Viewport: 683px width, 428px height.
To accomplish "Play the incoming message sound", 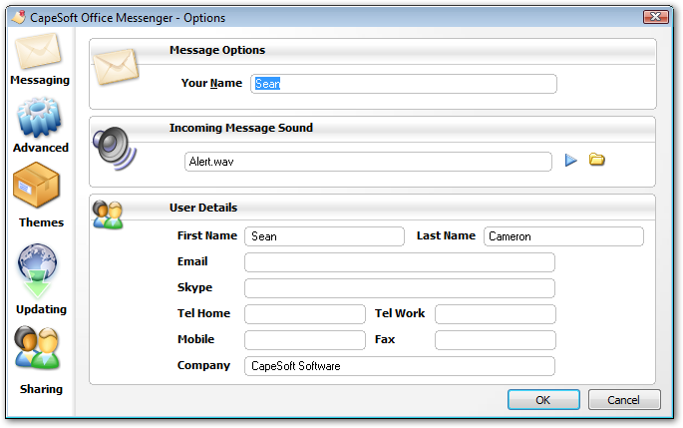I will (x=571, y=161).
